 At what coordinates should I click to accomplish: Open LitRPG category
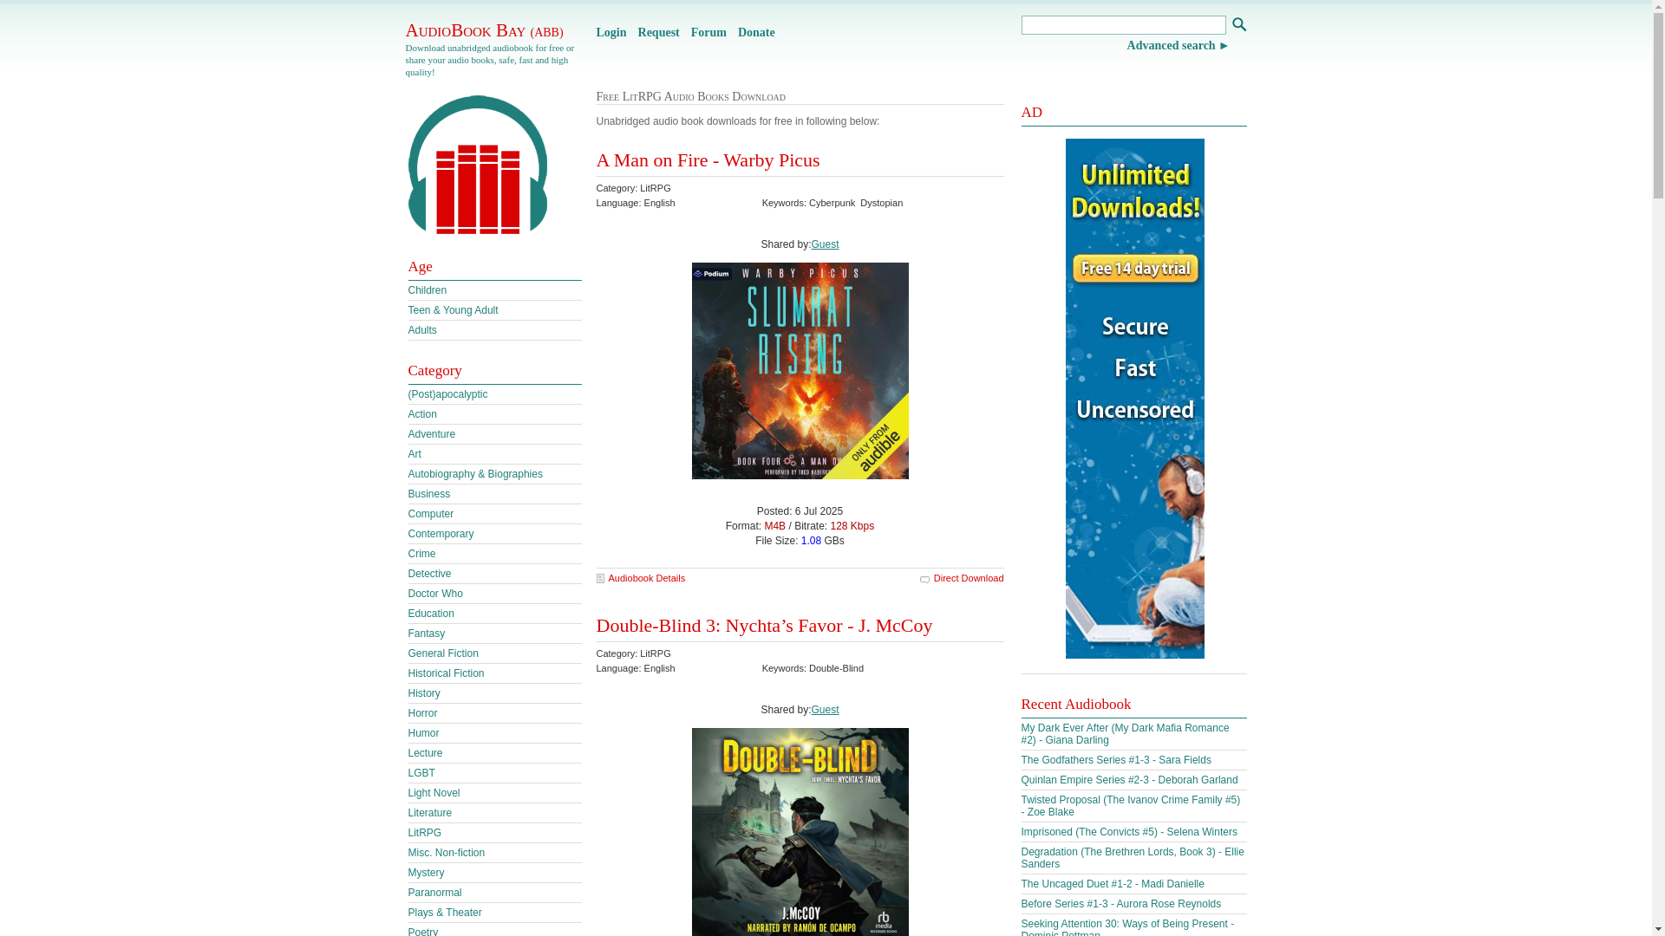click(424, 833)
